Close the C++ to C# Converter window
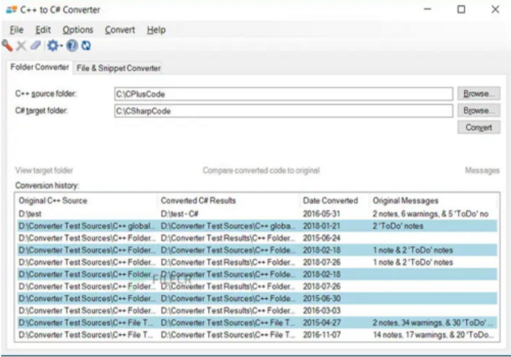The width and height of the screenshot is (511, 357). pyautogui.click(x=495, y=9)
